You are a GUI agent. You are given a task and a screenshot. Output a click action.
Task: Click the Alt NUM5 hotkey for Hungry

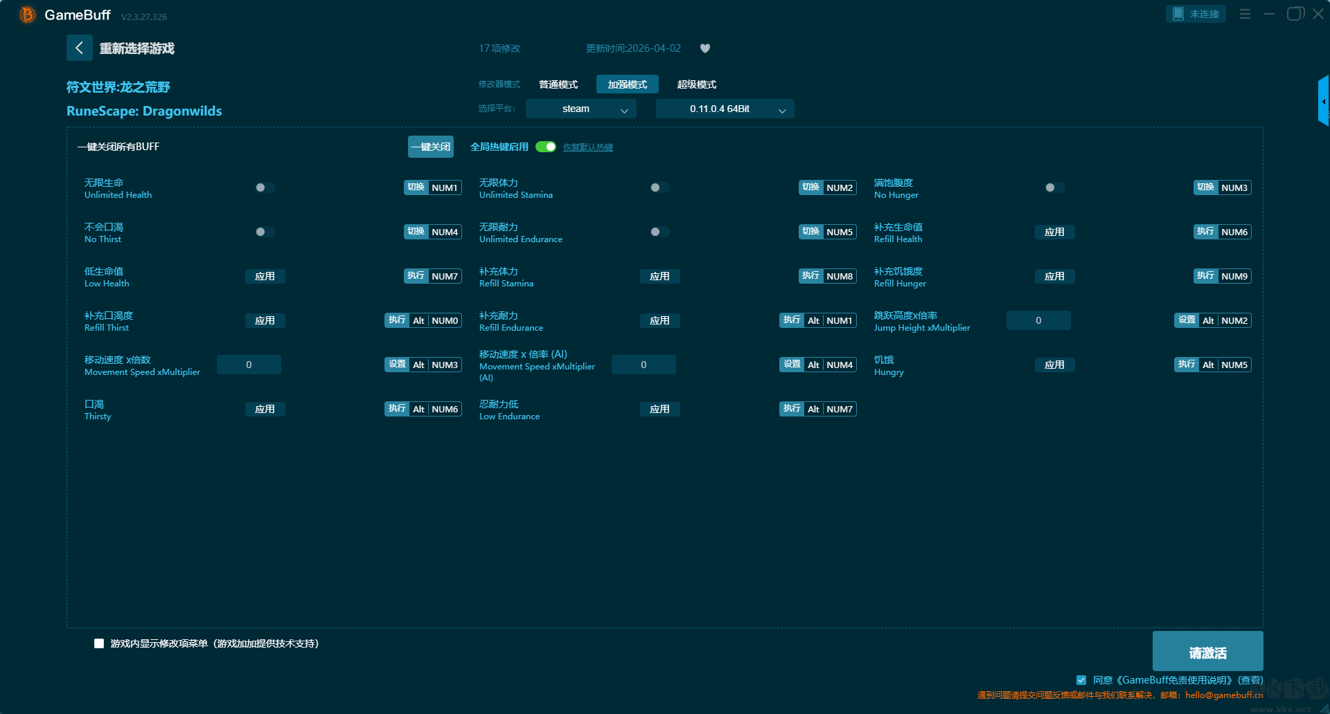click(x=1213, y=365)
